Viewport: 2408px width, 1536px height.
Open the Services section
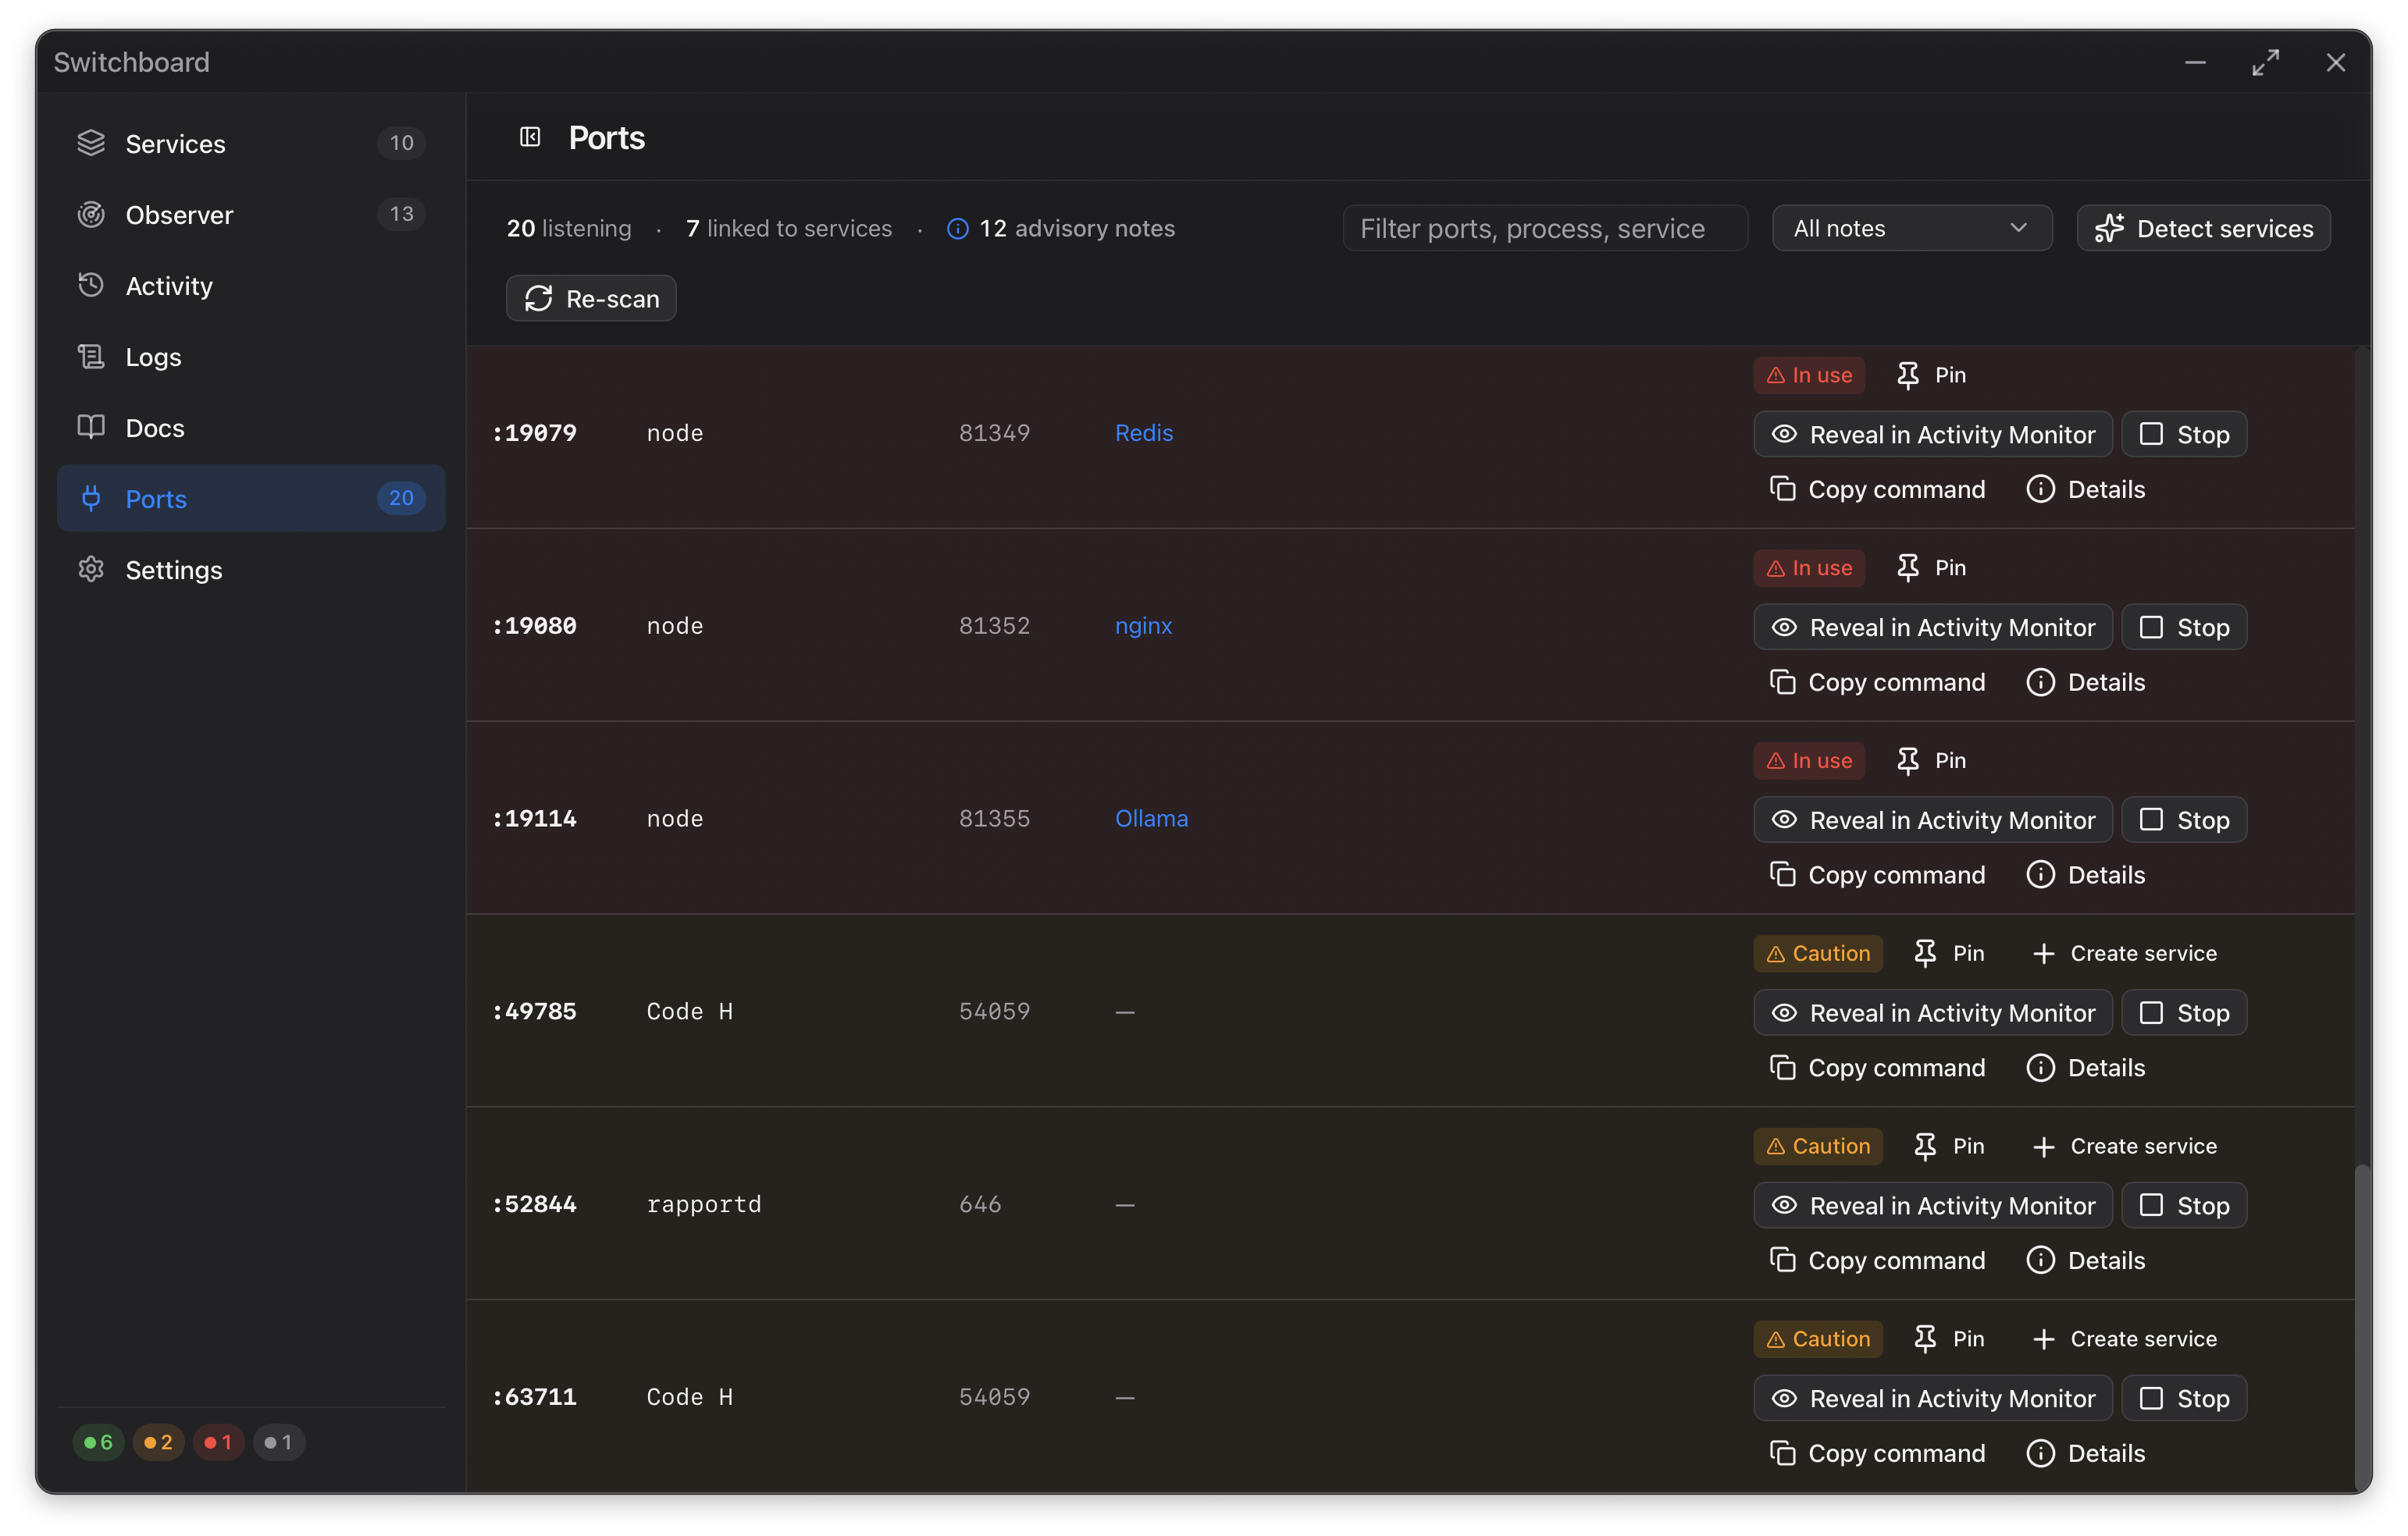[251, 143]
